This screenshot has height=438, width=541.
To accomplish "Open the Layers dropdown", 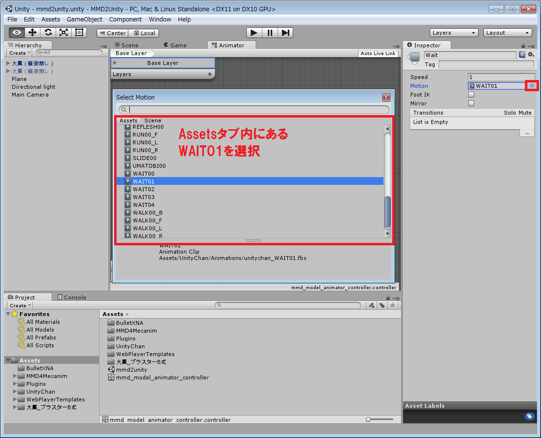I will pyautogui.click(x=454, y=33).
